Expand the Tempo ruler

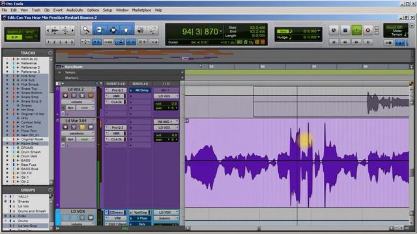(59, 72)
